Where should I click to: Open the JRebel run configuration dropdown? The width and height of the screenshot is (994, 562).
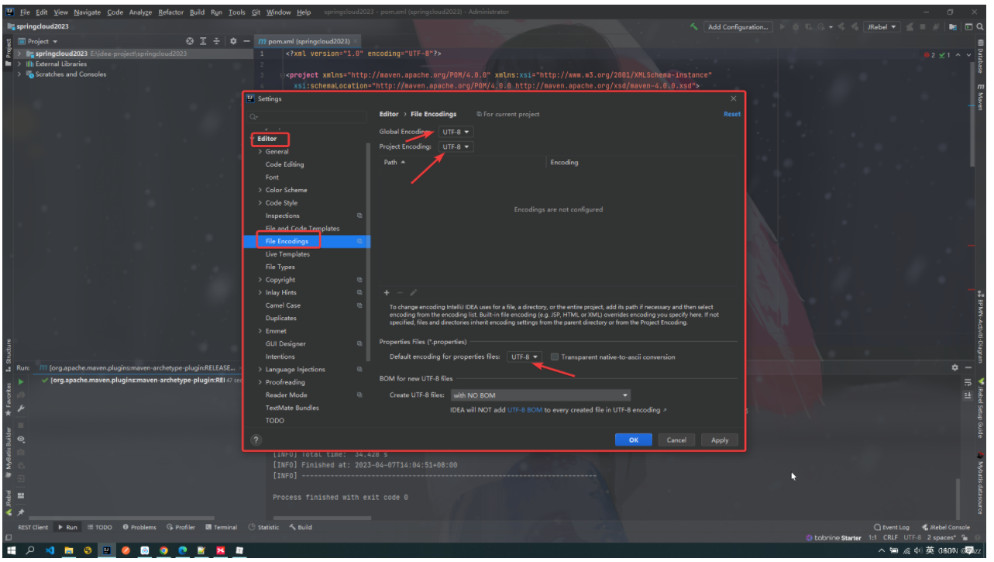(882, 27)
